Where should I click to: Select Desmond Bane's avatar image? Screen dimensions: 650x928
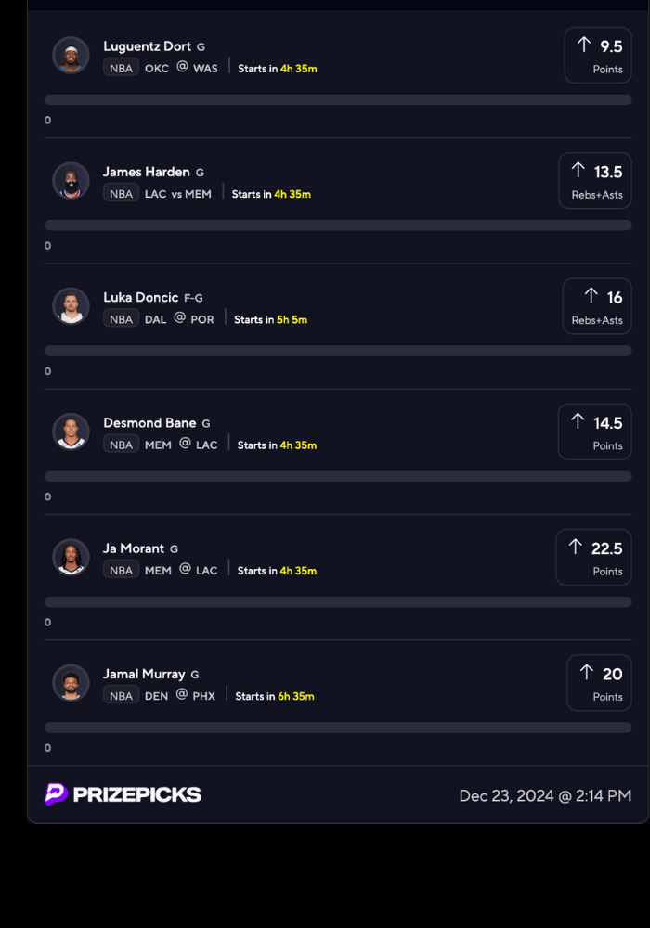71,432
